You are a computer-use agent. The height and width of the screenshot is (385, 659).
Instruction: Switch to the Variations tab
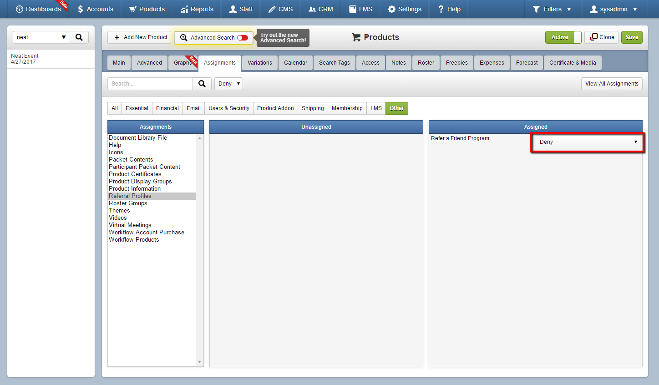point(260,63)
